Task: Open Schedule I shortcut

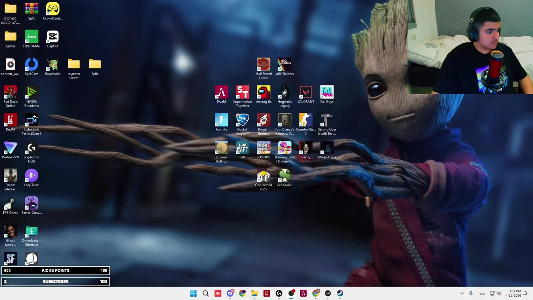Action: (x=285, y=178)
